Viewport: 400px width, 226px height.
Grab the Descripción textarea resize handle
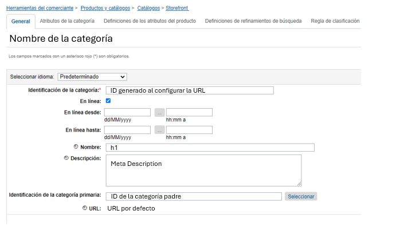click(x=299, y=184)
